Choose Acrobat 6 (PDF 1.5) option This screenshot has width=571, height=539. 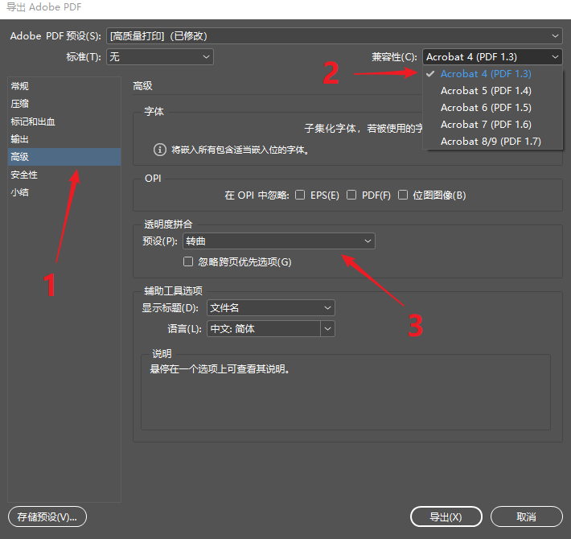[x=486, y=108]
